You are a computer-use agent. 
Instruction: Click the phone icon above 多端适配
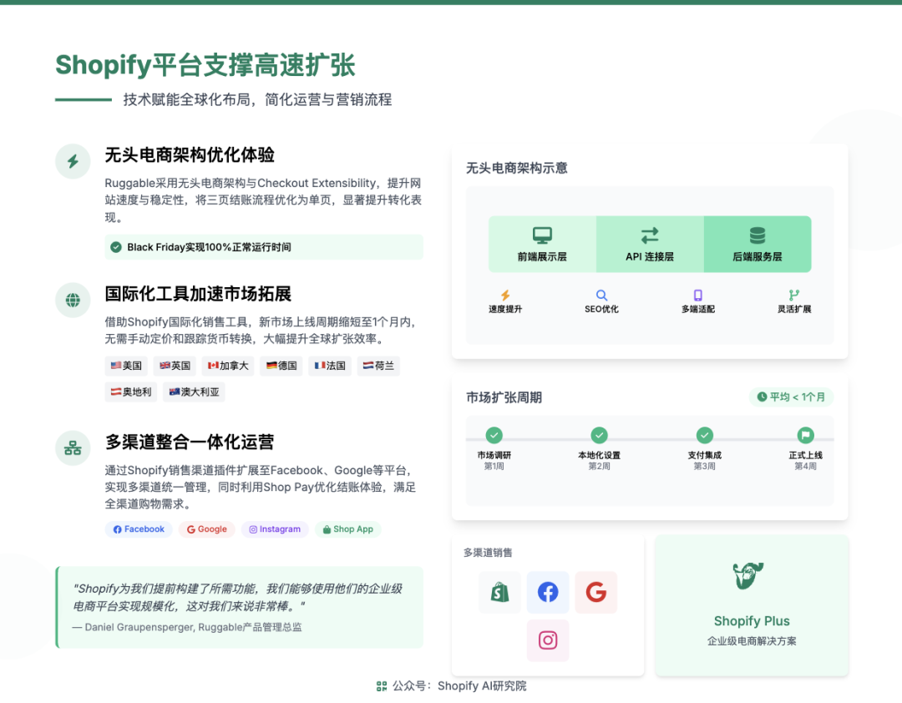(697, 295)
